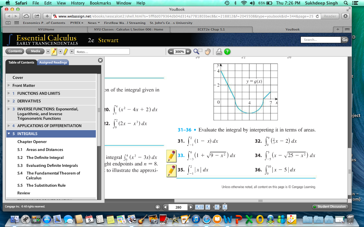Screen dimensions: 364x227
Task: Close the Table of Contents panel
Action: tap(100, 60)
